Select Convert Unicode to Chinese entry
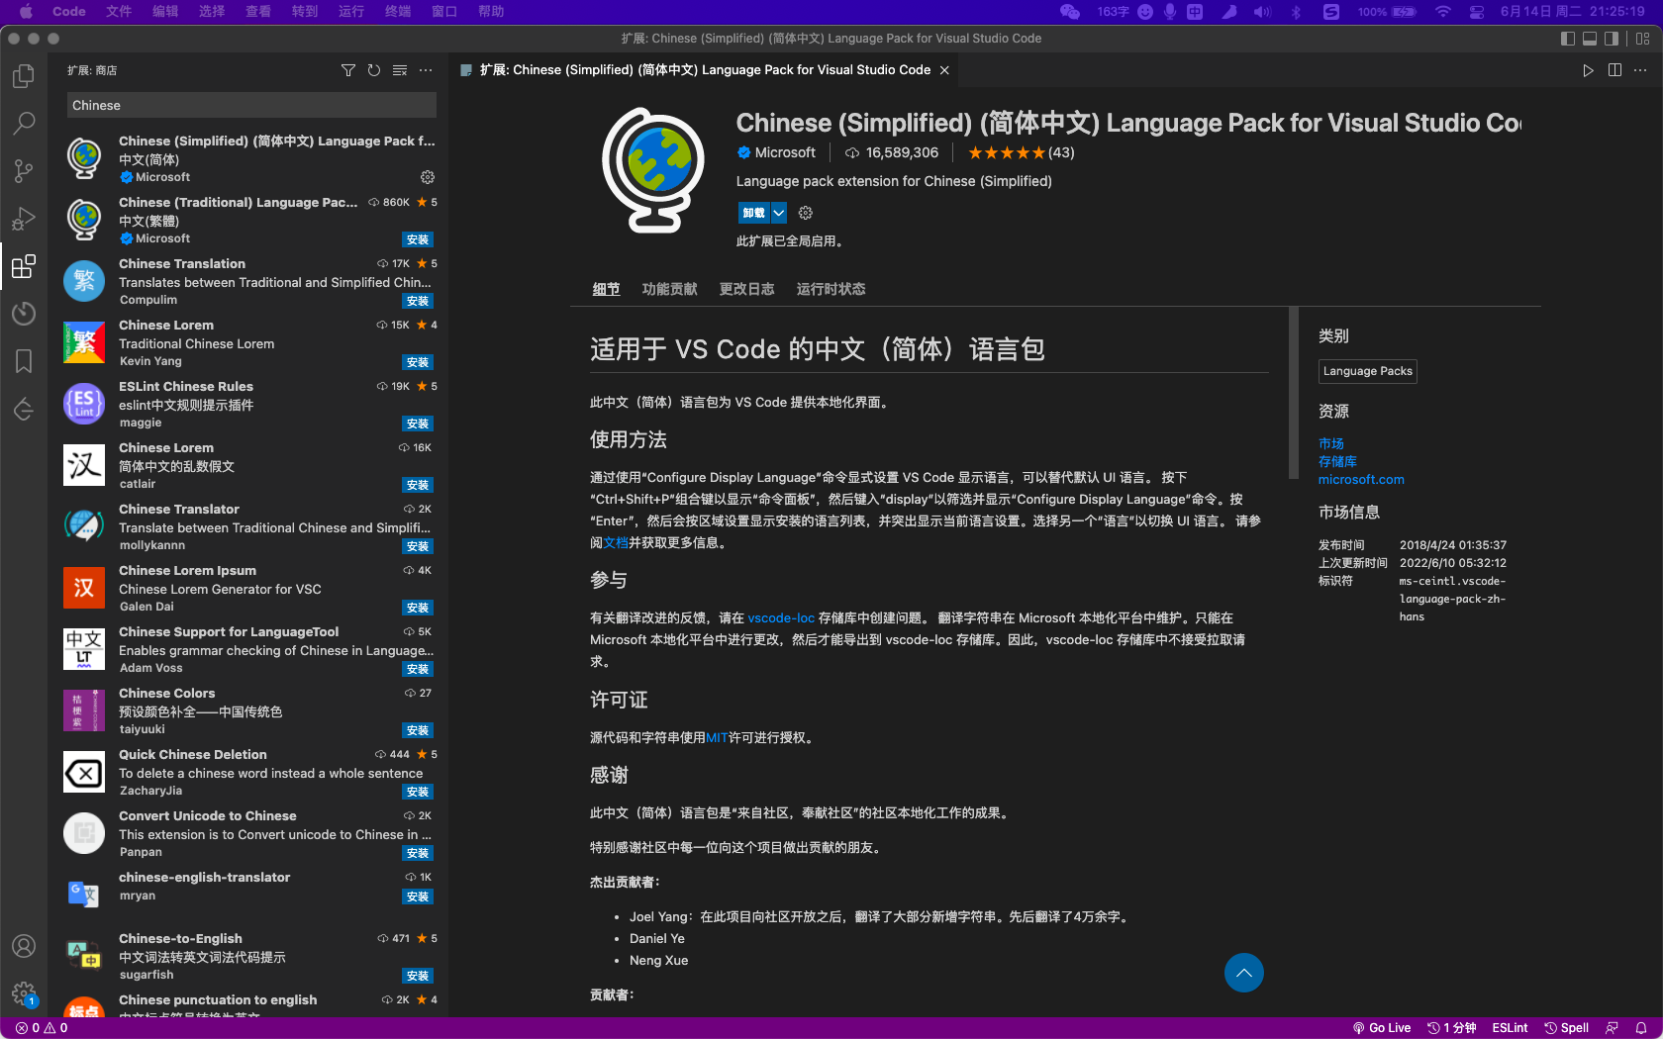Screen dimensions: 1663x1039 (249, 834)
